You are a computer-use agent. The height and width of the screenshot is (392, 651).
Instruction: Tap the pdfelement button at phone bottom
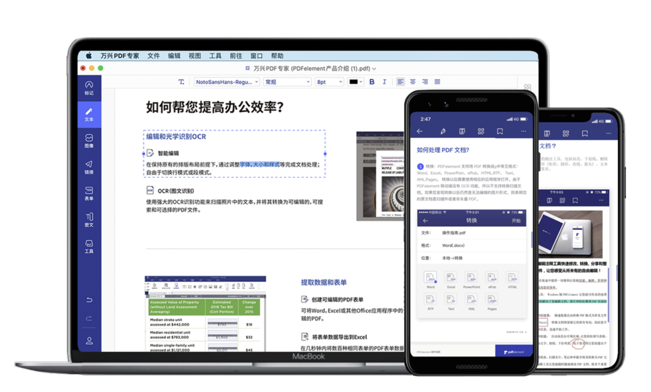514,351
